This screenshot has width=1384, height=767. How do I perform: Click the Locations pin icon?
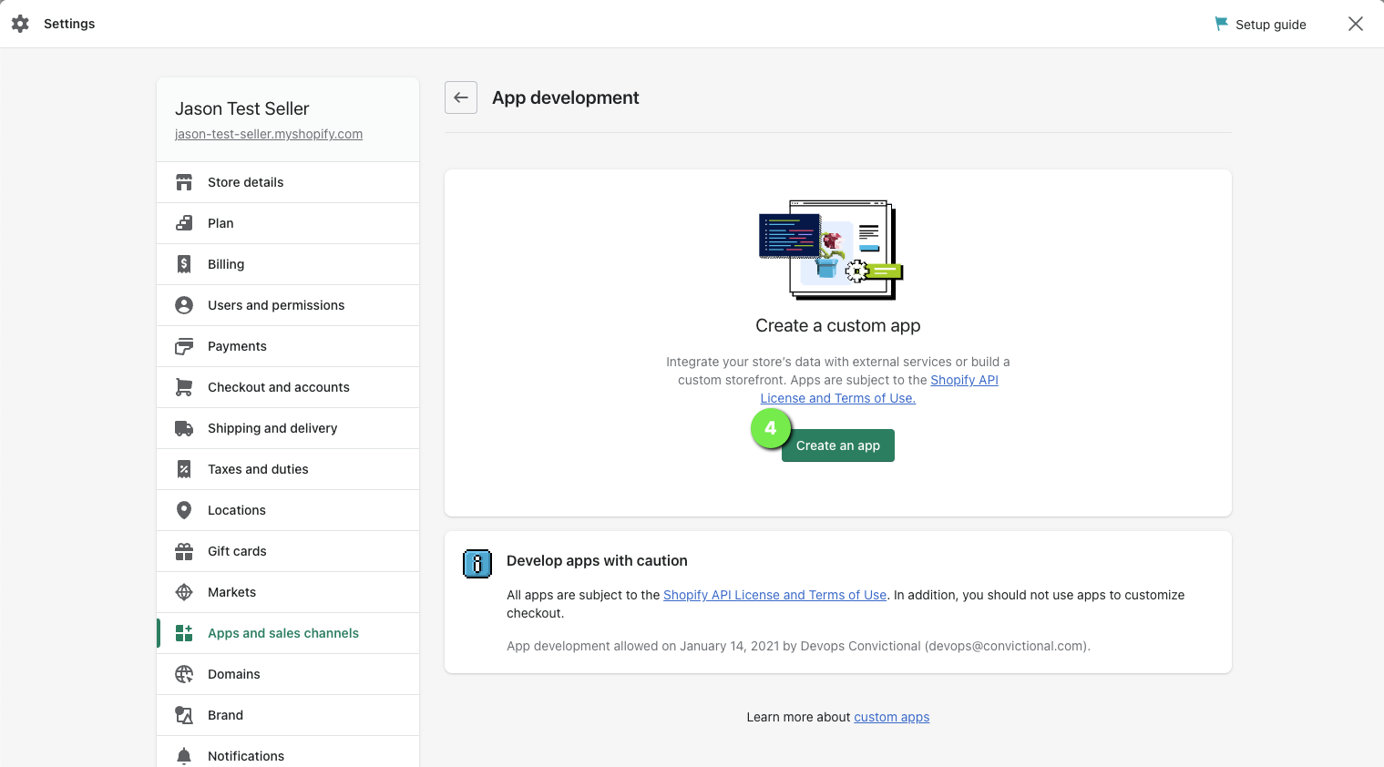[184, 510]
